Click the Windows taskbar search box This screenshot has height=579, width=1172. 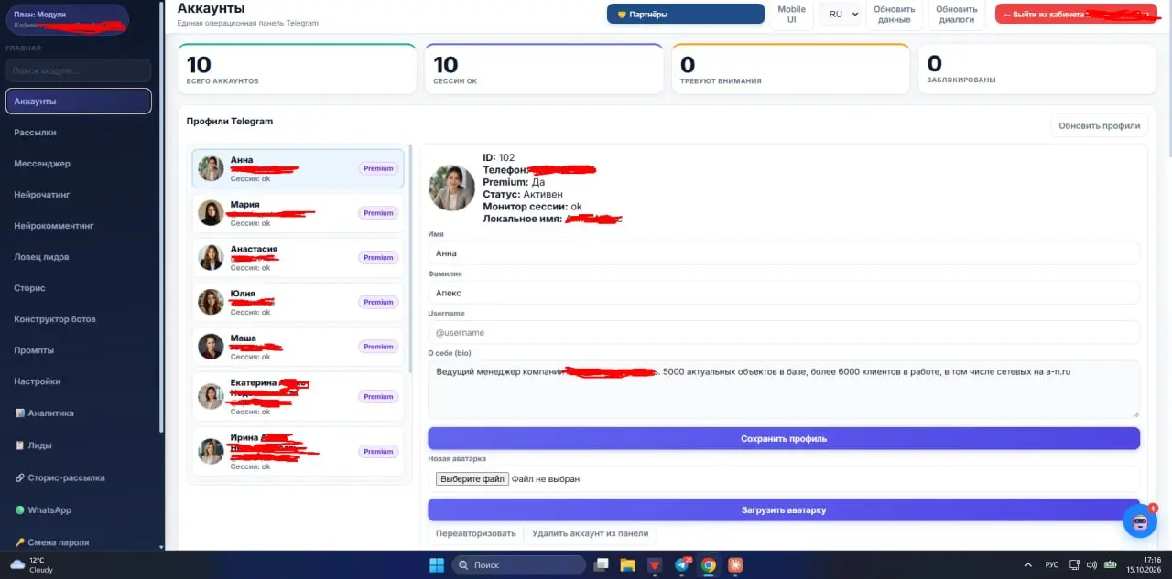click(519, 565)
